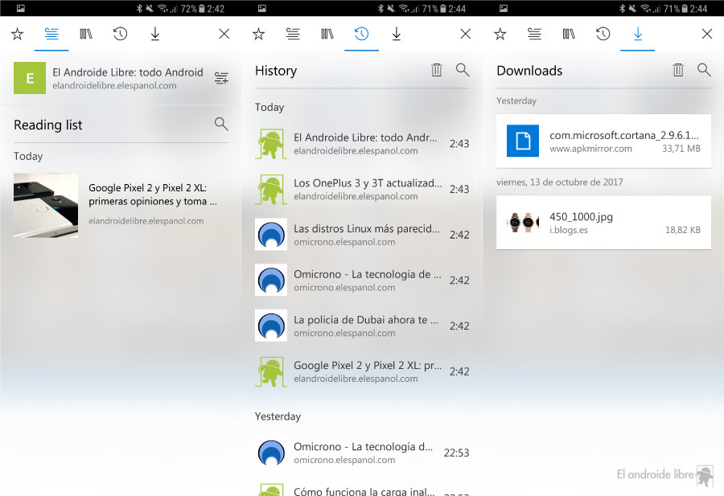Open watches thumbnail of 450_1000.jpg
This screenshot has width=724, height=496.
pyautogui.click(x=523, y=223)
